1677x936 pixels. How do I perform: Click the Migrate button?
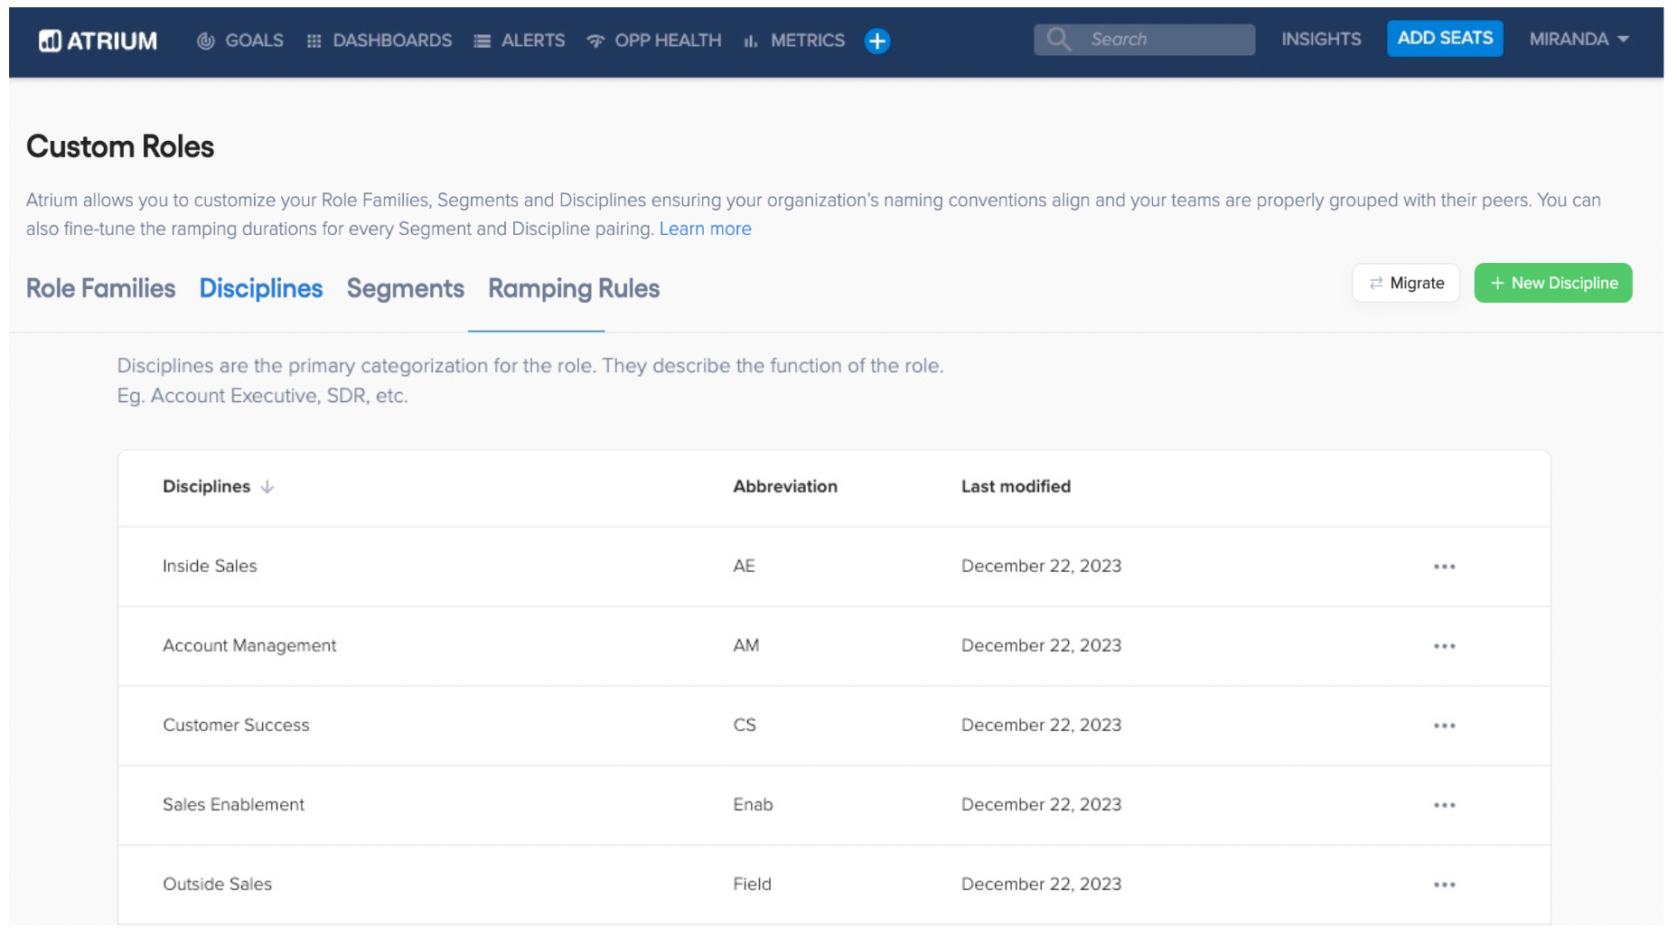[x=1406, y=283]
